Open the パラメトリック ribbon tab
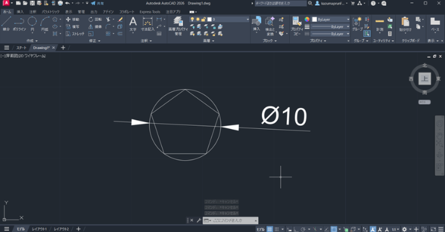Viewport: 445px width, 232px height. click(50, 12)
